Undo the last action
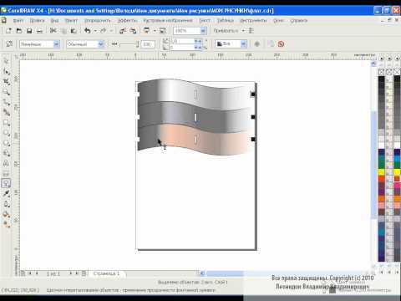The width and height of the screenshot is (401, 301). click(88, 31)
